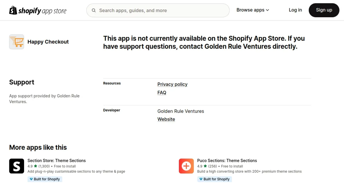Open the Puco Sections app icon
Image resolution: width=344 pixels, height=186 pixels.
click(x=186, y=166)
